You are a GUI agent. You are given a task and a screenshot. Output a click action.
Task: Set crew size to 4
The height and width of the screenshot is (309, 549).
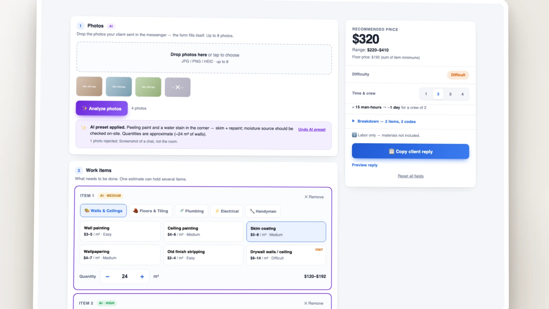[462, 94]
